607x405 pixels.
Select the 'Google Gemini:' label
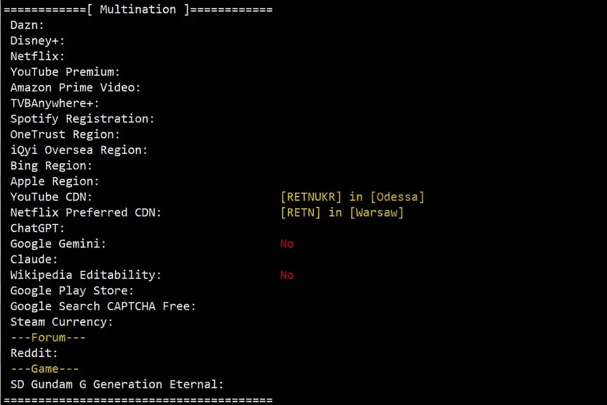point(58,243)
